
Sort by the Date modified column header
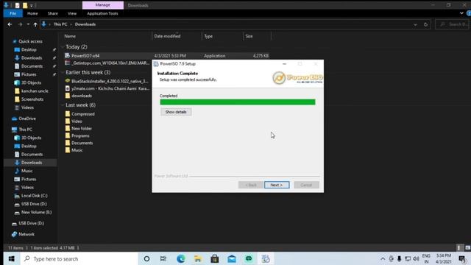coord(167,36)
